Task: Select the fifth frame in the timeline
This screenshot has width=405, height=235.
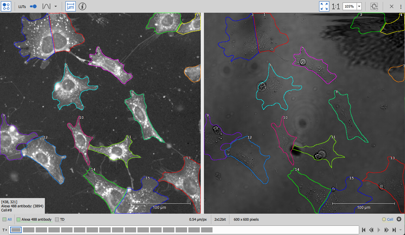Action: (x=67, y=230)
